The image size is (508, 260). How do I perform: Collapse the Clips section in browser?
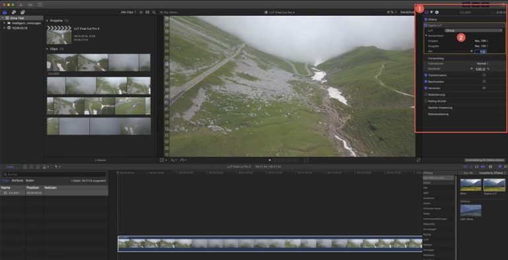point(47,49)
